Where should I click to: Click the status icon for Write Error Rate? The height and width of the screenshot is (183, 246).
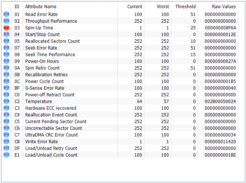pos(6,141)
